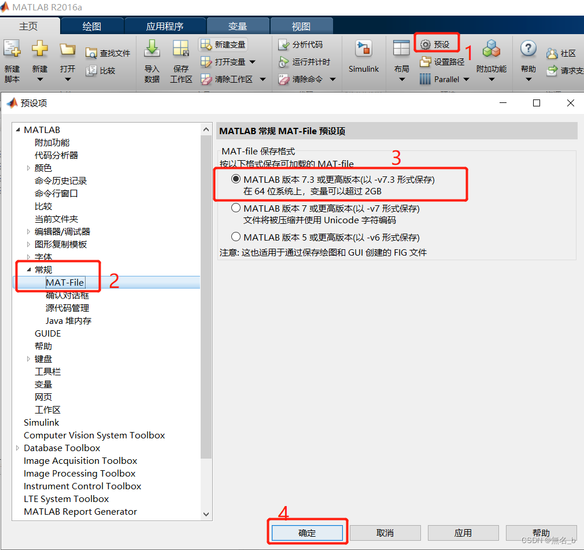584x550 pixels.
Task: Select MATLAB version 5 (-v6) radio button
Action: 236,237
